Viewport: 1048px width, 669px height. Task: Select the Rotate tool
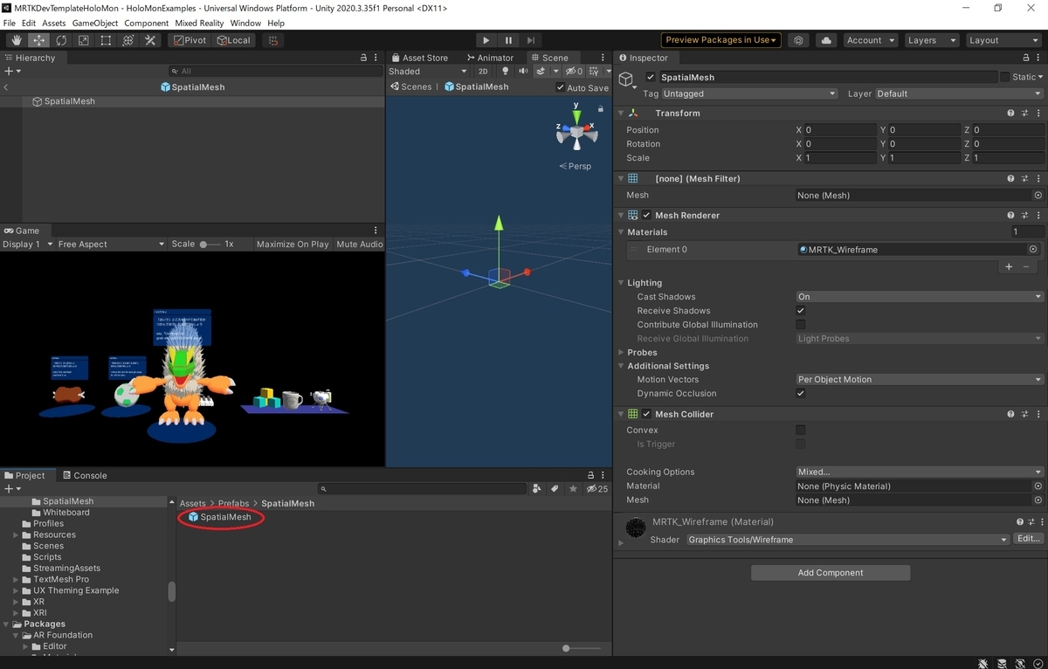point(61,40)
